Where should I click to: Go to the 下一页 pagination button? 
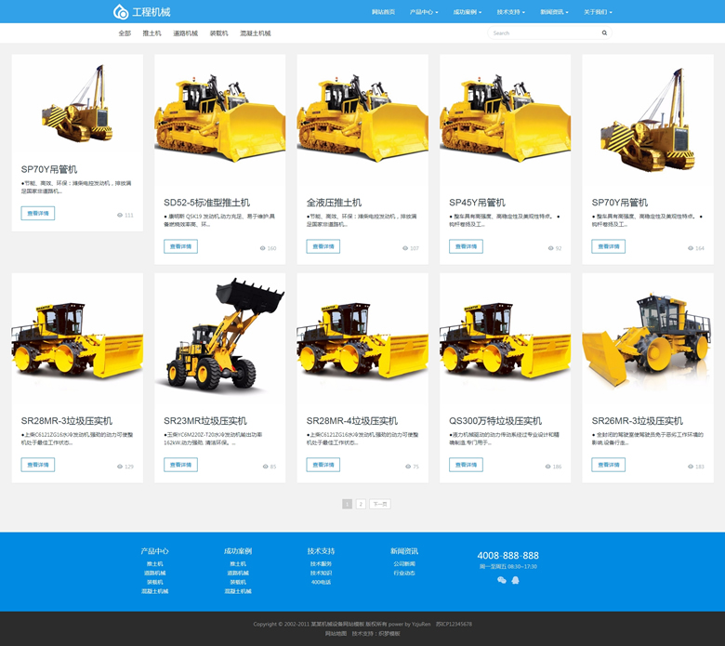(x=379, y=504)
